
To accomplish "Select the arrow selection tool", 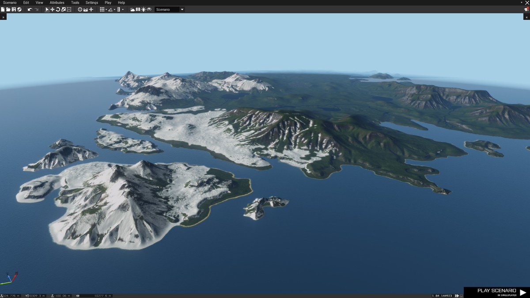I will point(46,9).
